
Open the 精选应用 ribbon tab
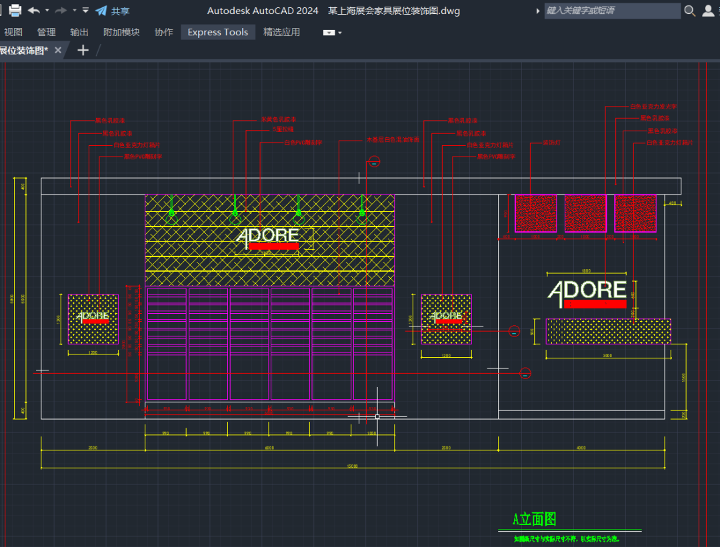(281, 32)
